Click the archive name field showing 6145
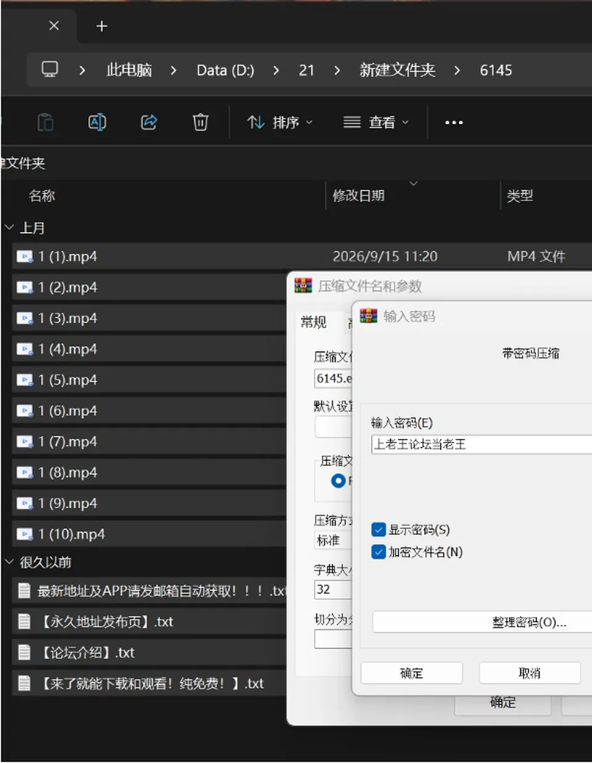The height and width of the screenshot is (763, 592). coord(333,378)
